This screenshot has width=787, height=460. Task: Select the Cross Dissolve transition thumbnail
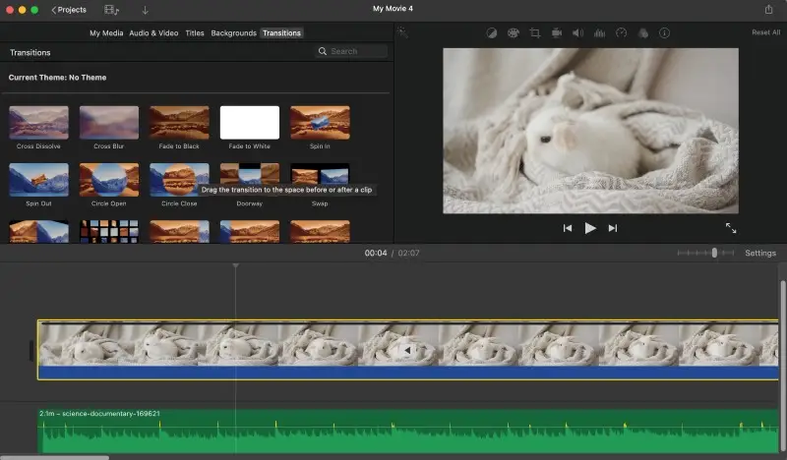coord(38,123)
